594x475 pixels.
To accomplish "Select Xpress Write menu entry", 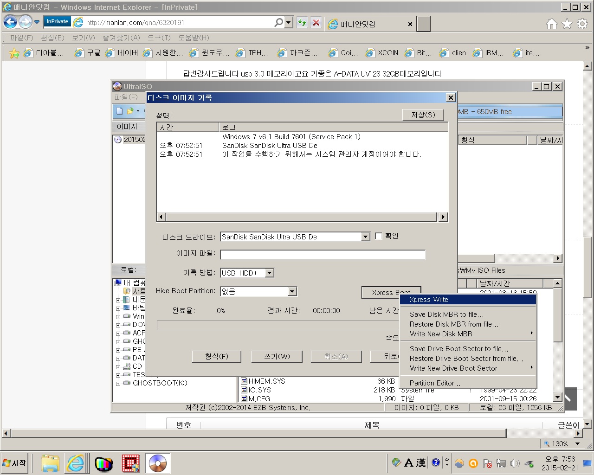I will point(468,300).
